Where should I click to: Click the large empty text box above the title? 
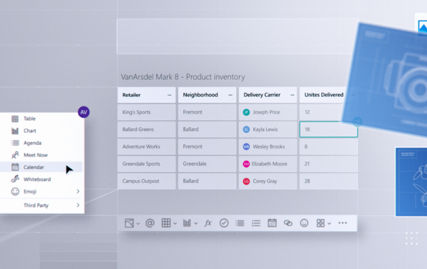[x=237, y=36]
